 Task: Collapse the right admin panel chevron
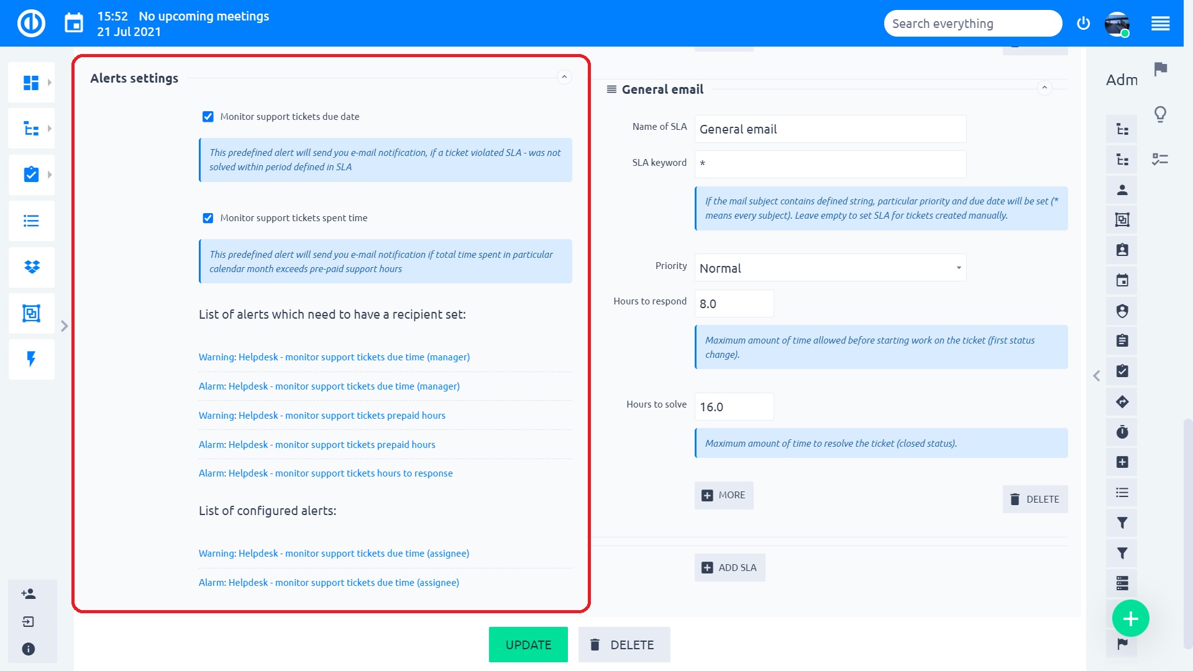pos(1096,376)
